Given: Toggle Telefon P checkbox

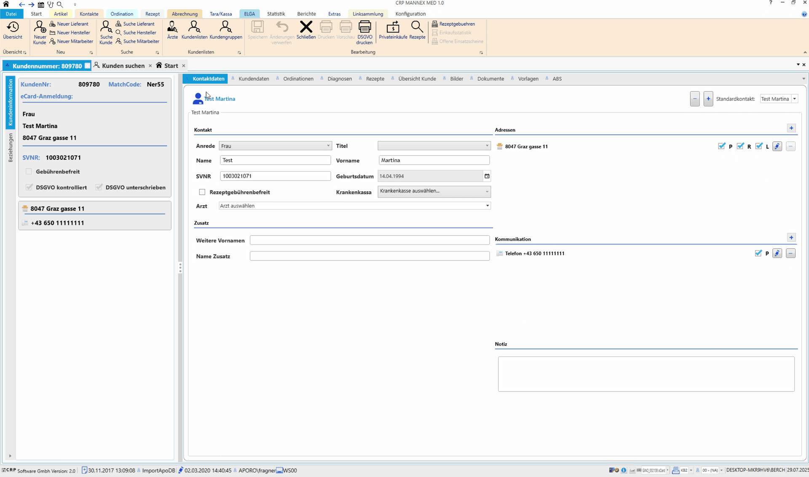Looking at the screenshot, I should 758,253.
